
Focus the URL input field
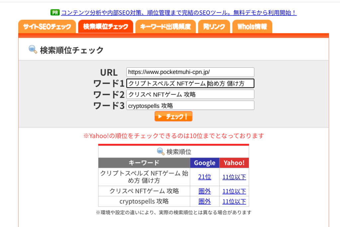pyautogui.click(x=190, y=72)
